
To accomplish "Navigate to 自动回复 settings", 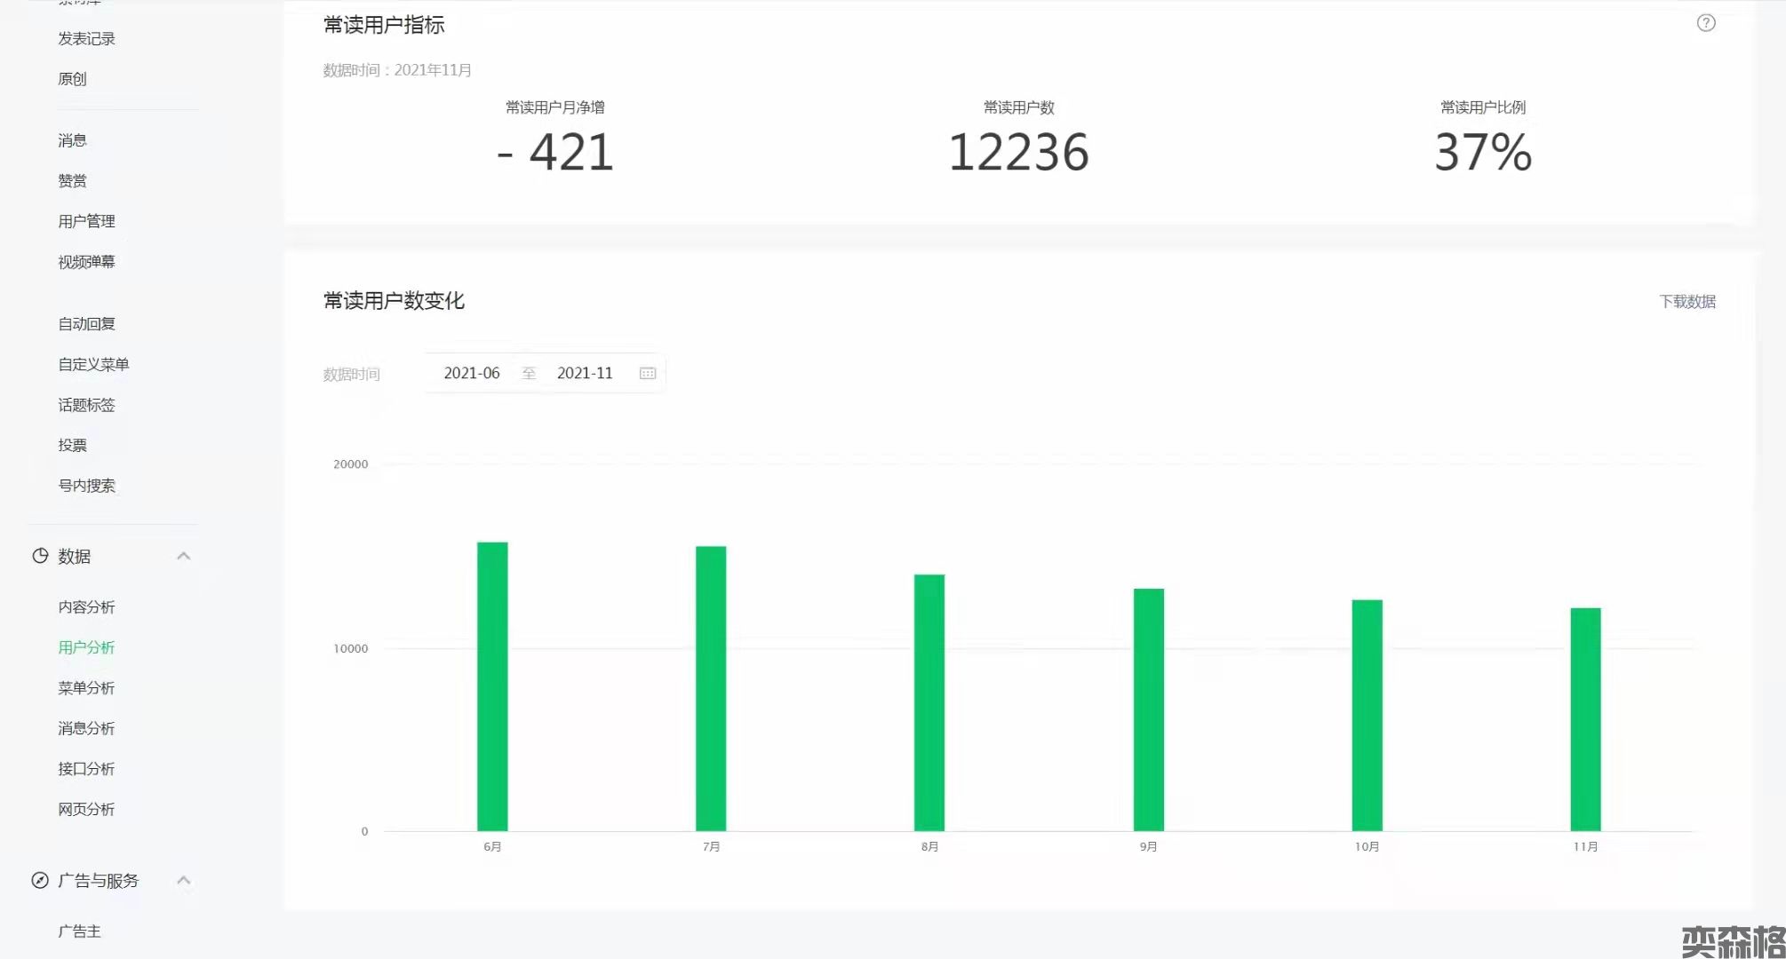I will 86,324.
